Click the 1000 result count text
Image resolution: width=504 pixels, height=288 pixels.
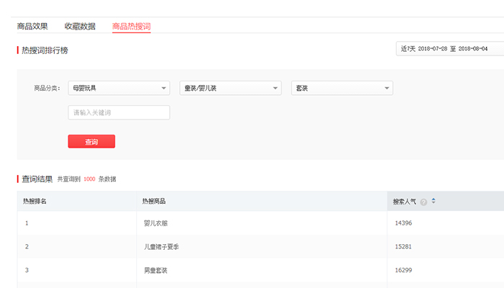[89, 179]
